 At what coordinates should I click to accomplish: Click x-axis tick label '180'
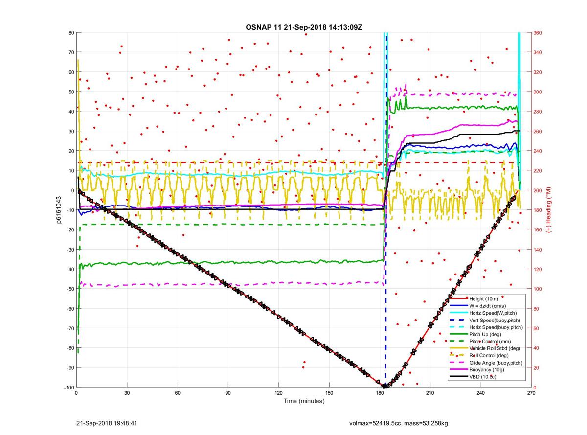pyautogui.click(x=380, y=393)
